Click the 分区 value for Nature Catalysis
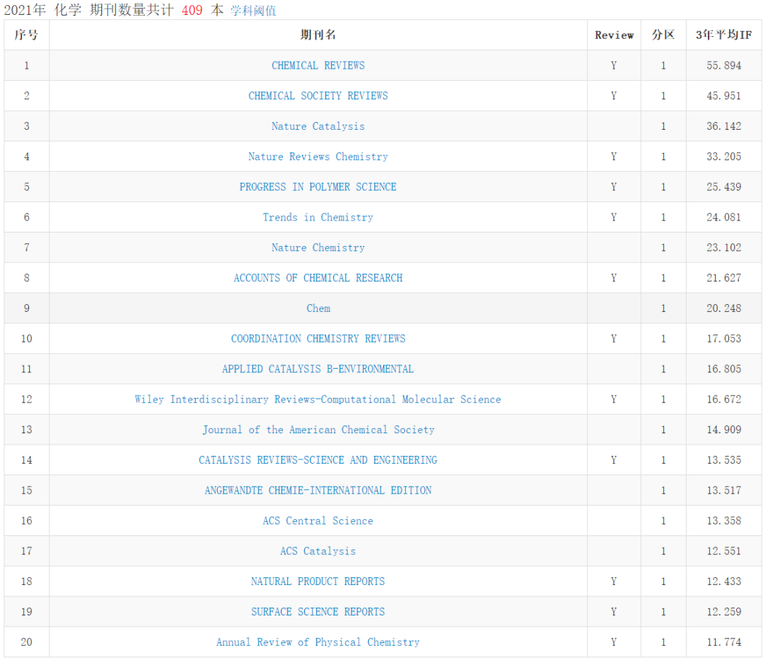 663,126
